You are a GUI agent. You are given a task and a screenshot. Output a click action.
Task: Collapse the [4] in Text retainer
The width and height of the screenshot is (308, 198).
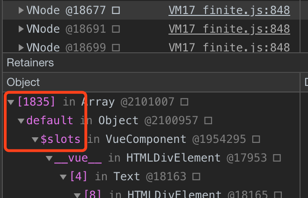click(x=63, y=177)
